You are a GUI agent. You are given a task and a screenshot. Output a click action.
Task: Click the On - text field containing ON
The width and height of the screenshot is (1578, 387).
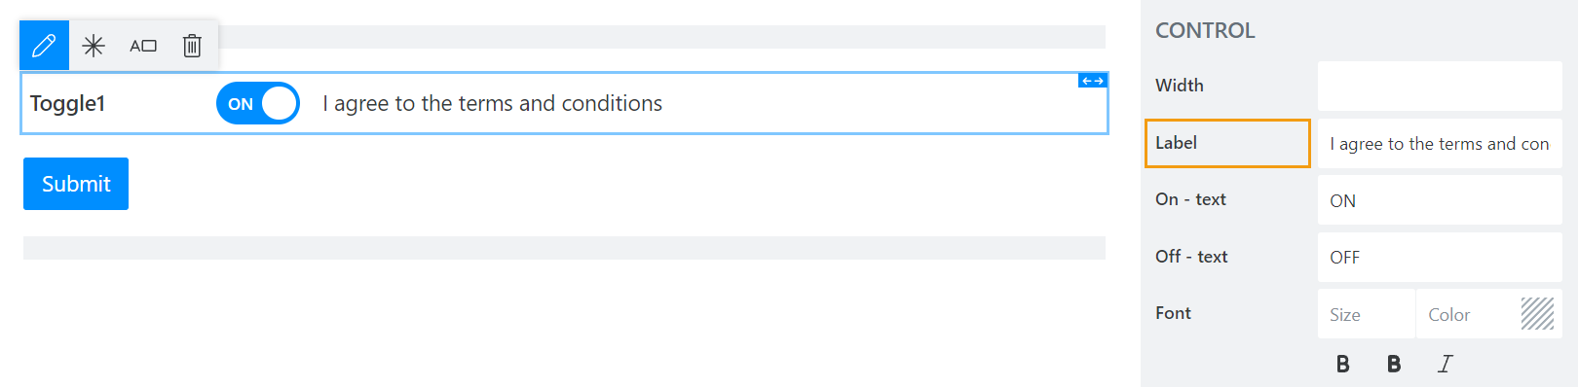tap(1440, 200)
